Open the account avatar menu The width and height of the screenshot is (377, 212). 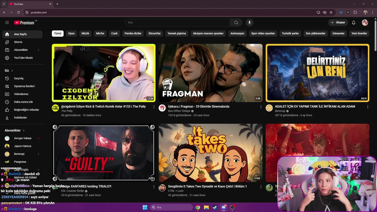coord(365,23)
